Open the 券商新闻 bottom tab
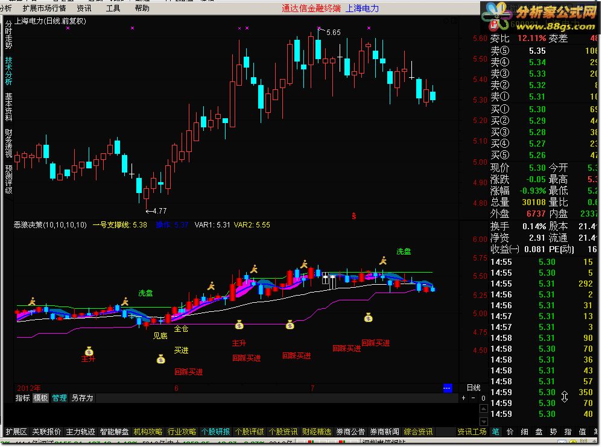Image resolution: width=602 pixels, height=447 pixels. (384, 432)
